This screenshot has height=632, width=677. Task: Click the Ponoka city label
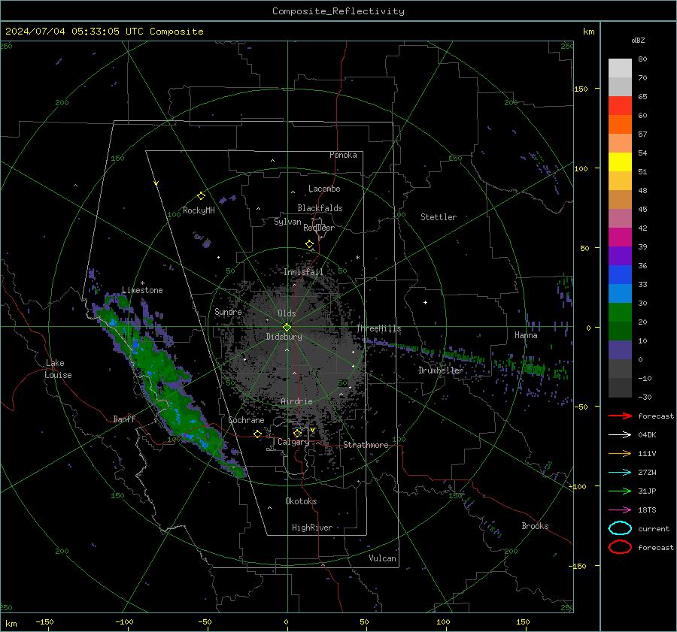click(x=343, y=155)
